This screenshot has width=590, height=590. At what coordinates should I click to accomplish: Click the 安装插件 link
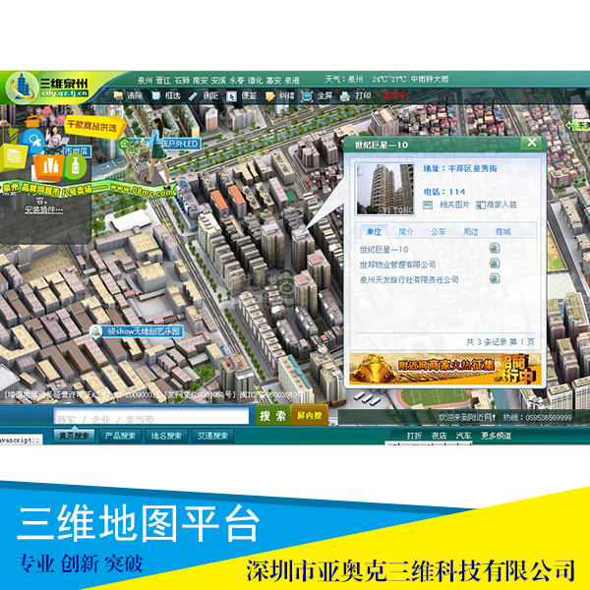coord(44,210)
